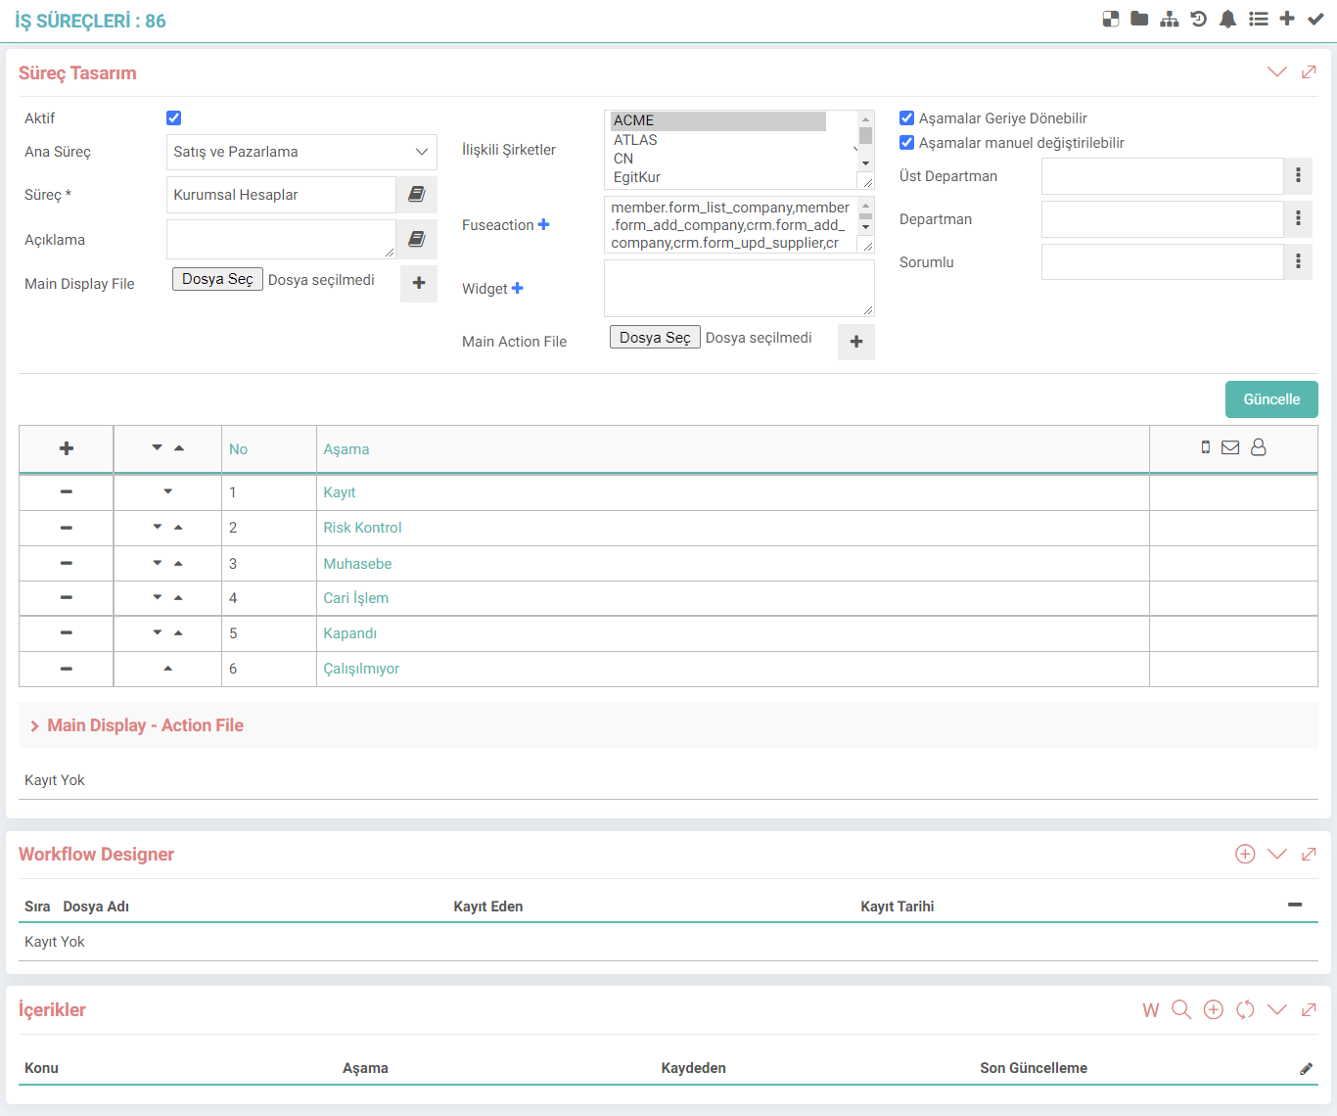Click plus button beside Main Action File
Screen dimensions: 1337x1116
(x=856, y=342)
